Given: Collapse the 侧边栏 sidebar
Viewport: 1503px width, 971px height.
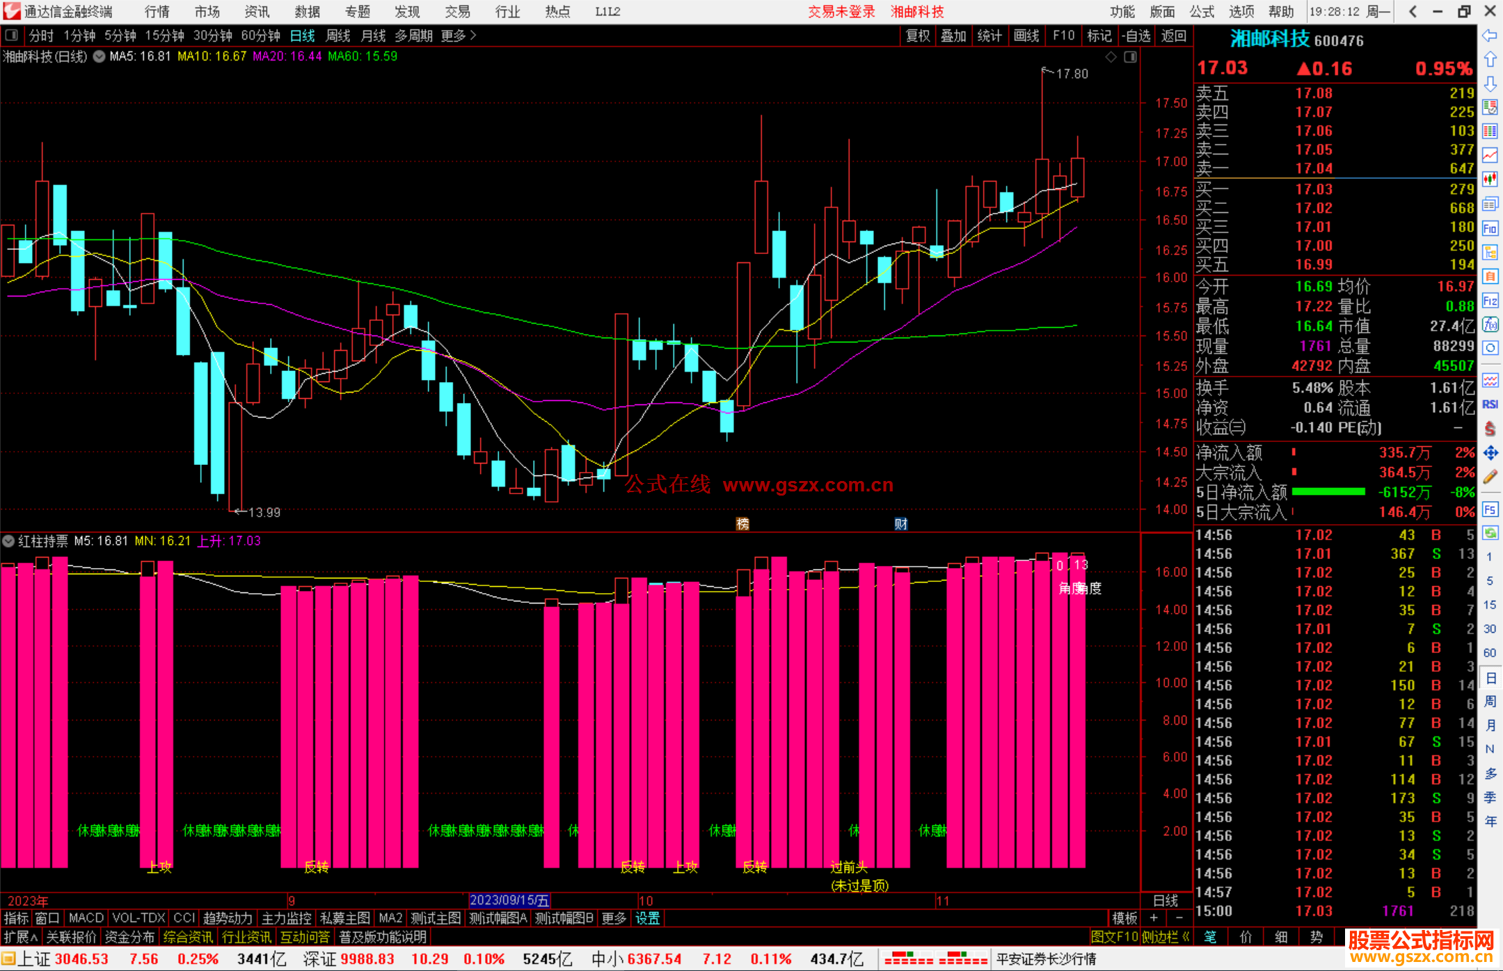Looking at the screenshot, I should click(1166, 937).
